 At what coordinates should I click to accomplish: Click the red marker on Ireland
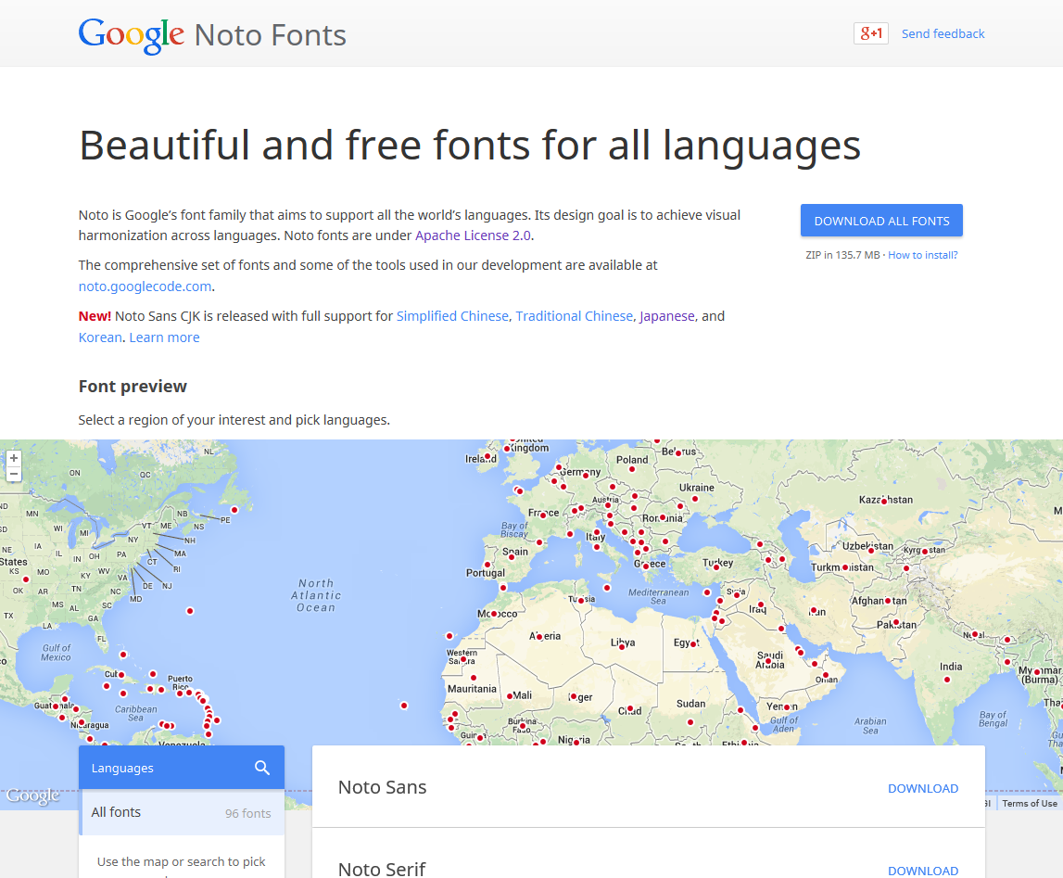[487, 457]
